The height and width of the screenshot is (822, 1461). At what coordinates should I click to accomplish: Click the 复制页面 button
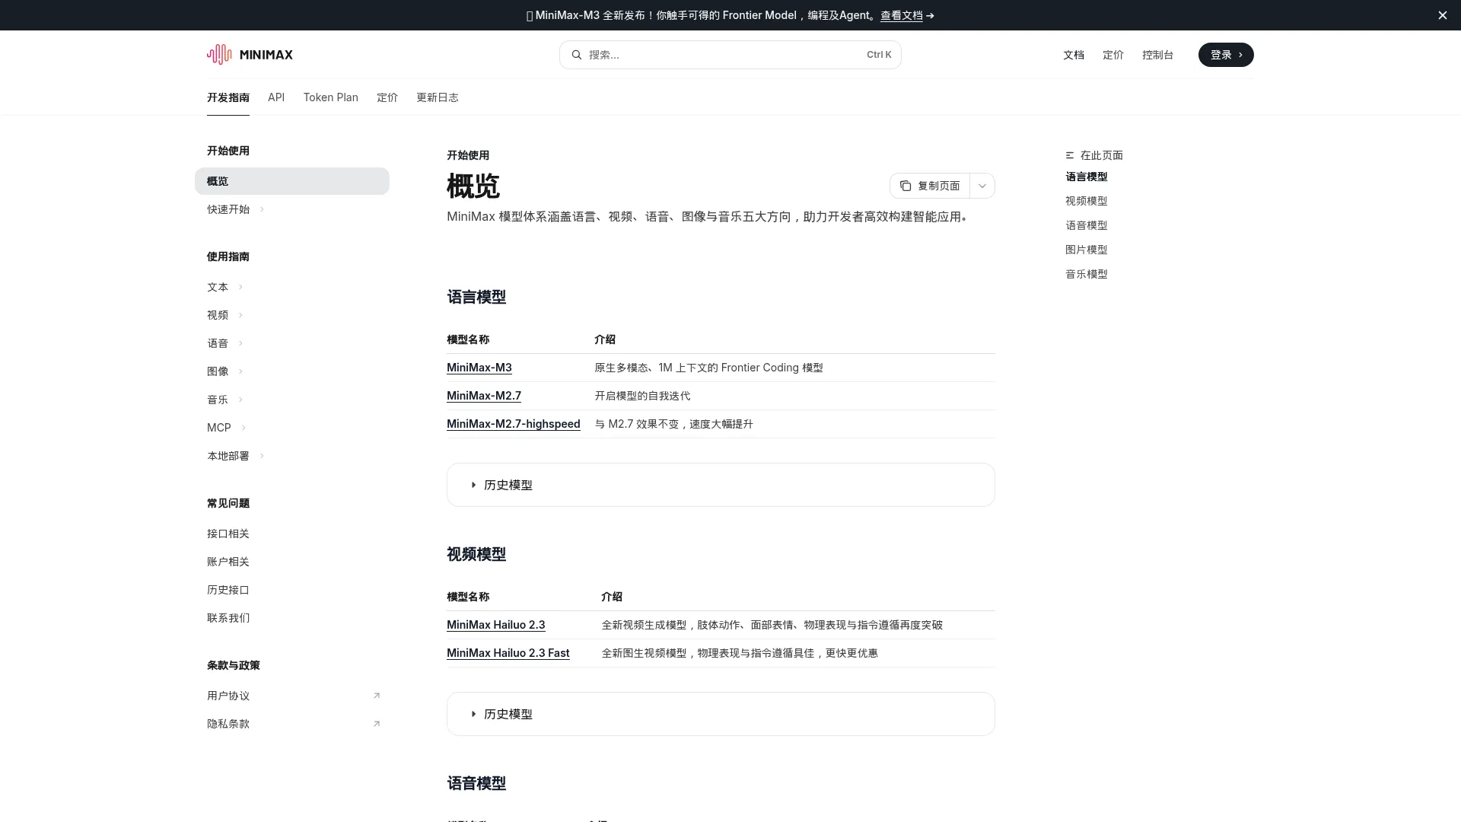pos(930,186)
